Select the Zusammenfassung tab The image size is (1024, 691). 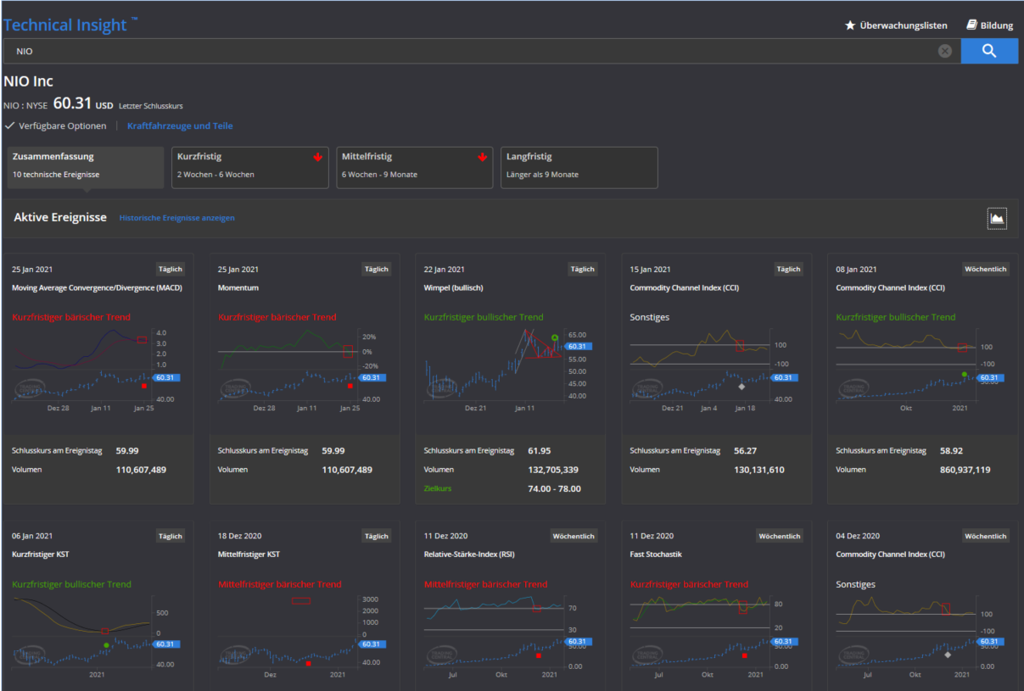coord(85,167)
